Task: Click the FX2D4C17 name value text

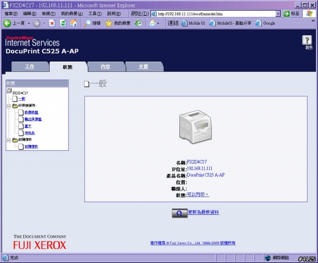Action: (197, 162)
